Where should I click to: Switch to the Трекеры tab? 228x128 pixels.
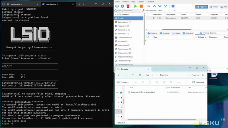(x=165, y=33)
